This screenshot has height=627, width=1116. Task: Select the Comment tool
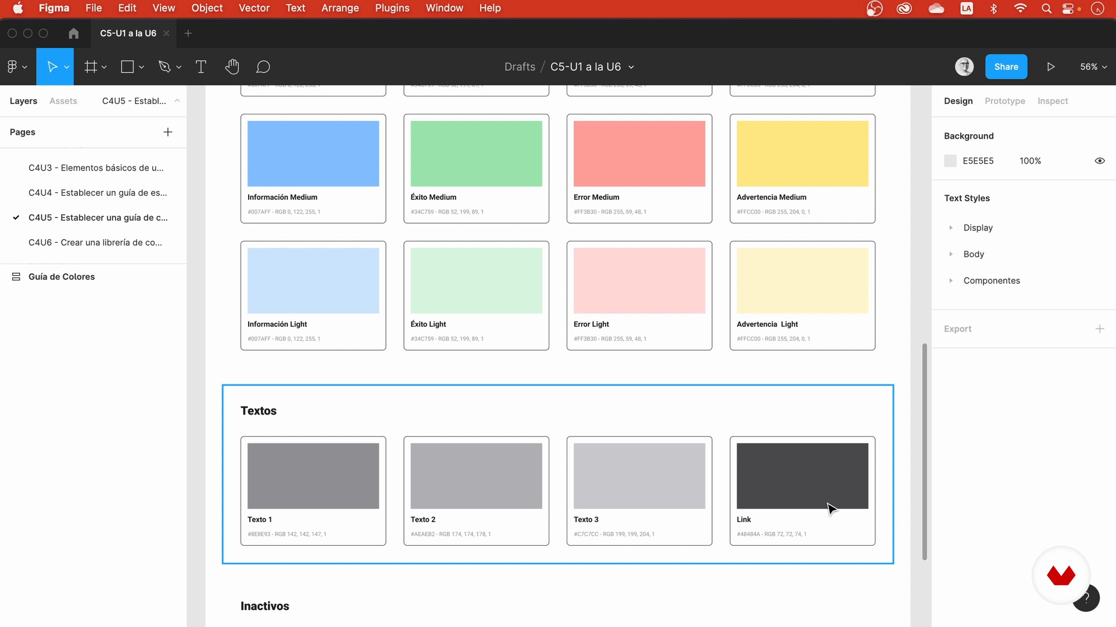click(263, 67)
